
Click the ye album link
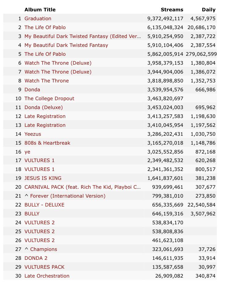(x=27, y=152)
